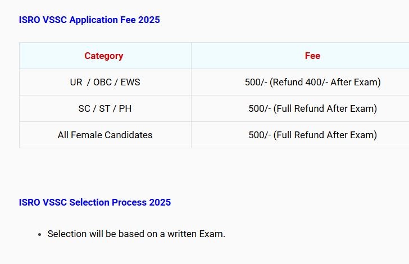Viewport: 409px width, 264px height.
Task: Click '2025' in the Application Fee heading
Action: point(149,20)
